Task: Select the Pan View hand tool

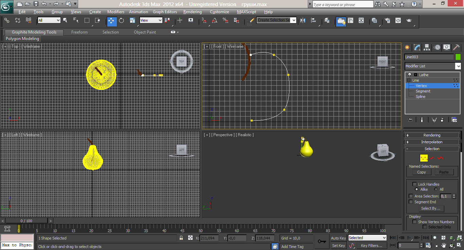Action: point(444,245)
